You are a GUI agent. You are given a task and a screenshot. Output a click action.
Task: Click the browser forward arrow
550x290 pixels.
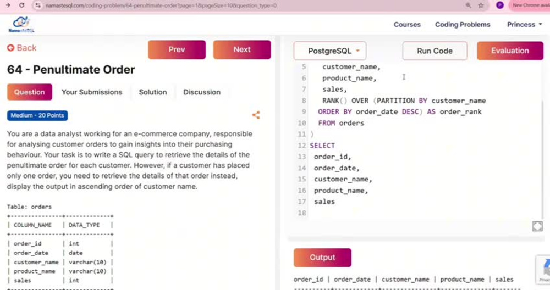pyautogui.click(x=8, y=5)
